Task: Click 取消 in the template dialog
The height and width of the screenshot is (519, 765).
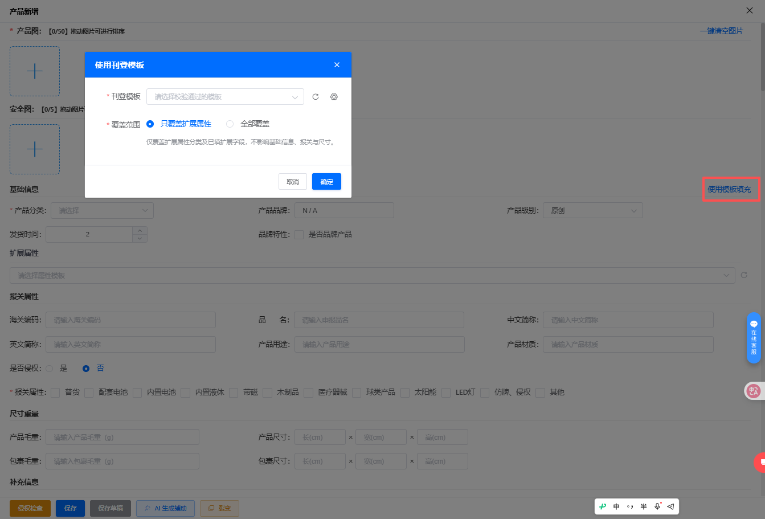Action: pos(293,182)
